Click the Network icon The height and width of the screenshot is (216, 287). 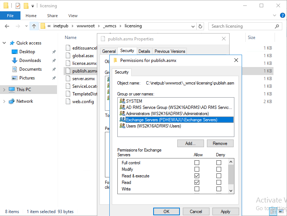point(12,101)
